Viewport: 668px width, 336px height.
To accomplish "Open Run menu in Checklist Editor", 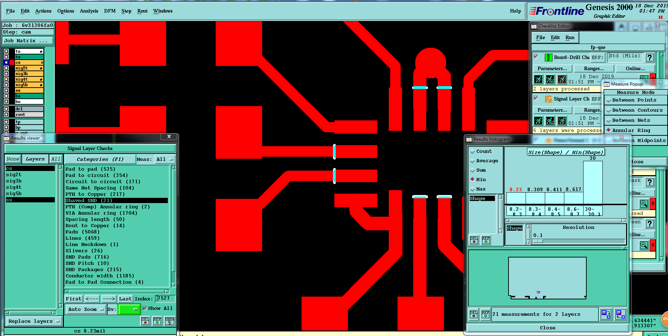I will (x=570, y=38).
